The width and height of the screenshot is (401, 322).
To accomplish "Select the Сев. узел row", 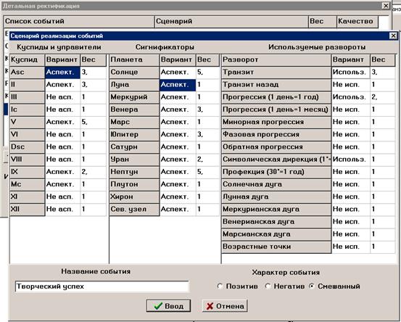I will (135, 210).
